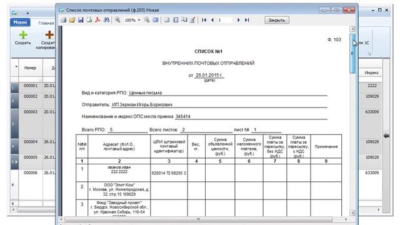
Task: Open Find with the binoculars icon
Action: 106,20
